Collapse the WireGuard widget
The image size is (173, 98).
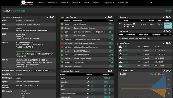167,31
